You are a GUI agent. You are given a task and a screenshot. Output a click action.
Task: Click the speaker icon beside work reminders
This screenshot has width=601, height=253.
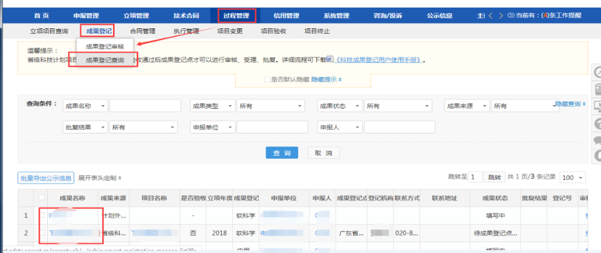pos(511,15)
